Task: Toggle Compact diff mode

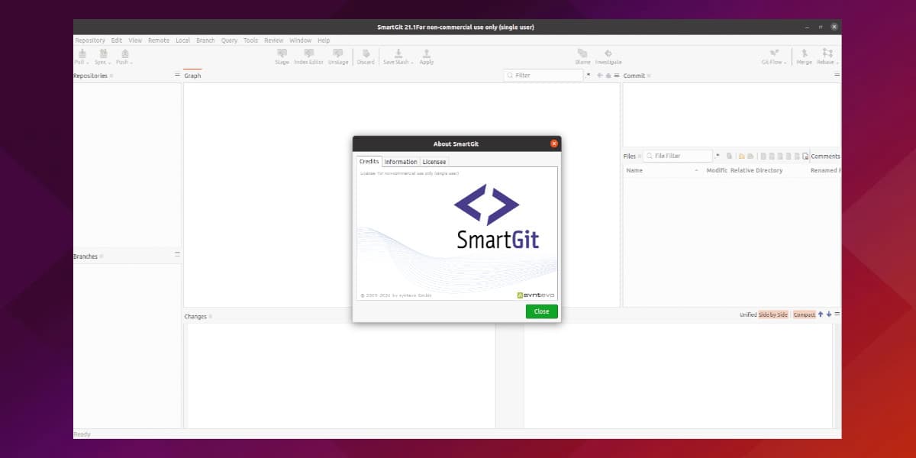Action: coord(804,314)
